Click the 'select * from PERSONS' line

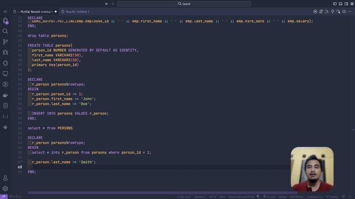point(50,128)
